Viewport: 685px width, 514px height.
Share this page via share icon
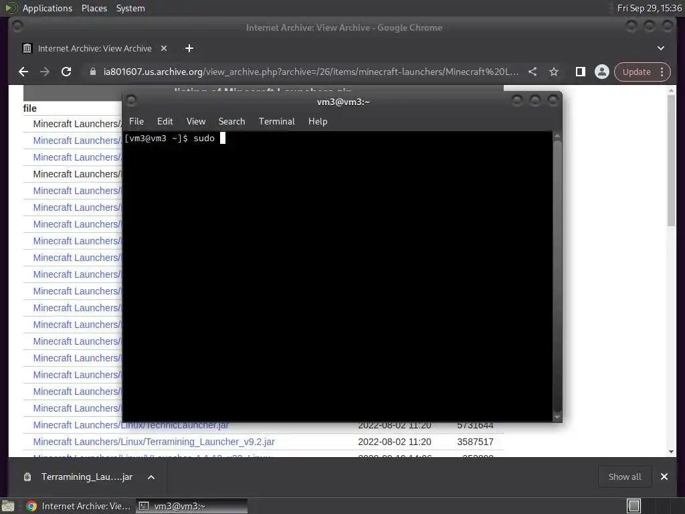(x=532, y=72)
